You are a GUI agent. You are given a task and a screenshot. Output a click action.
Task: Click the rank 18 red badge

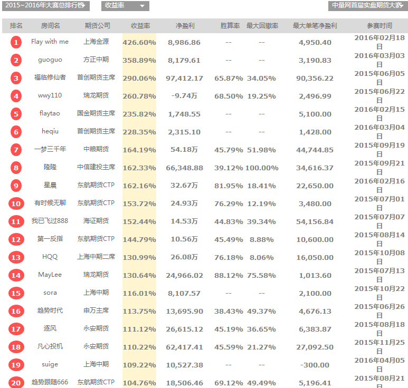point(16,347)
